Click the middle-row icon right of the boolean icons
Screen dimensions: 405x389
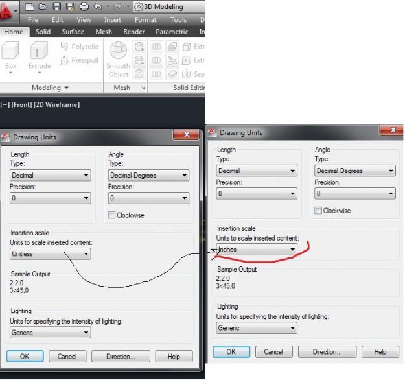pyautogui.click(x=172, y=60)
